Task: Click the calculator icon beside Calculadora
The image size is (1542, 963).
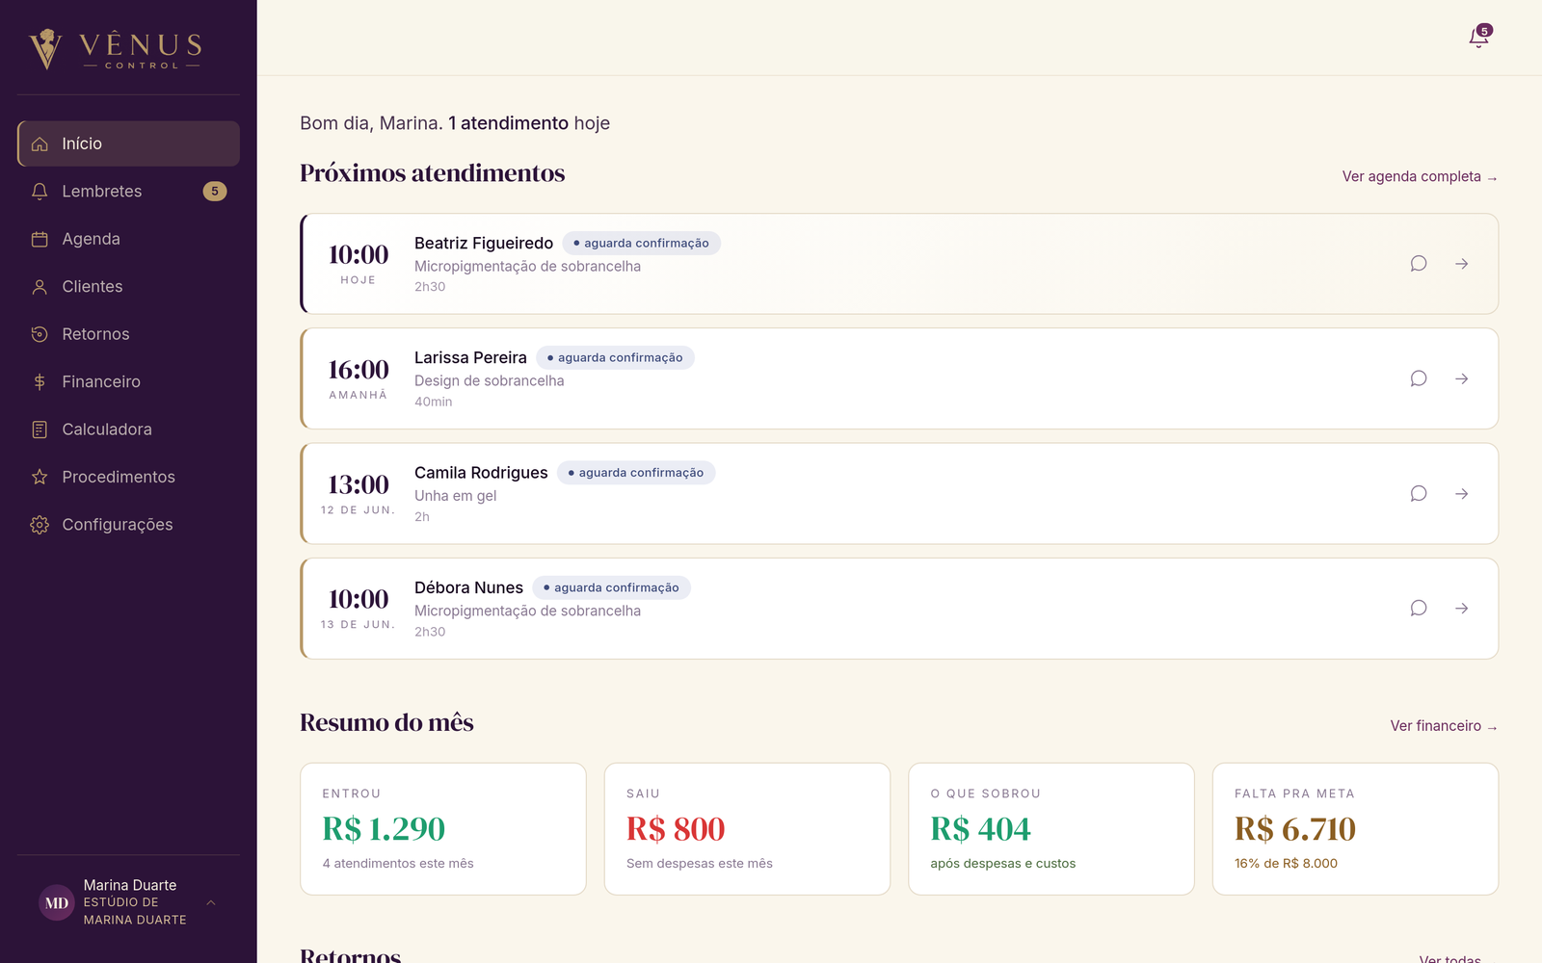Action: (40, 429)
